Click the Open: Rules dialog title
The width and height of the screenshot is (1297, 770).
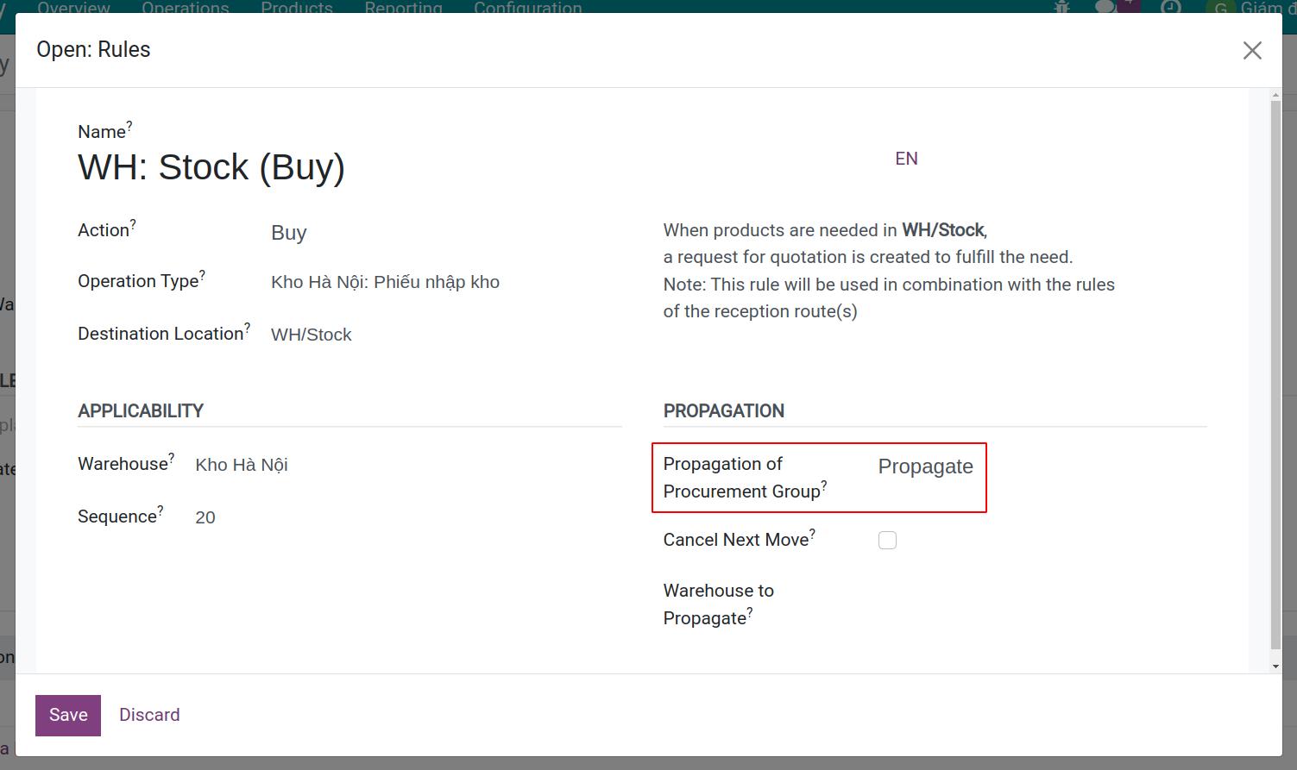point(93,50)
